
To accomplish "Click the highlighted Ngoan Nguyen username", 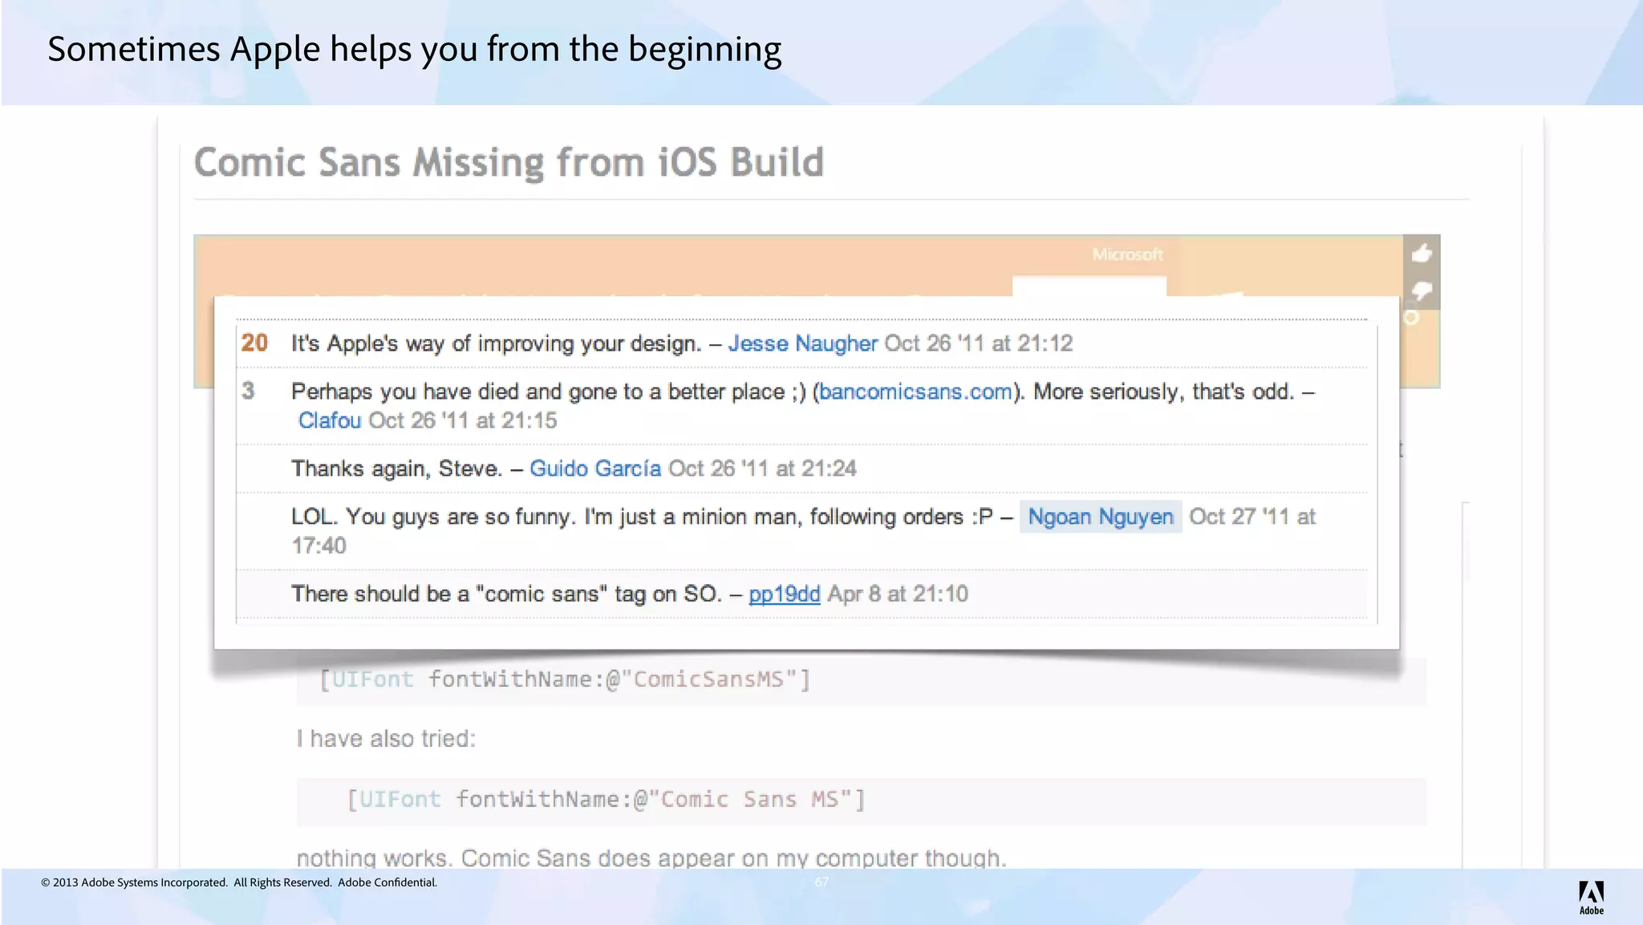I will click(x=1100, y=517).
